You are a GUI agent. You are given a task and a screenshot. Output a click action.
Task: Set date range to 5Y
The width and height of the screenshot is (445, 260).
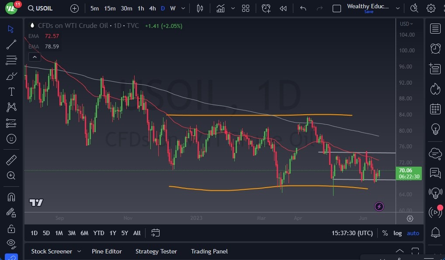coord(125,233)
